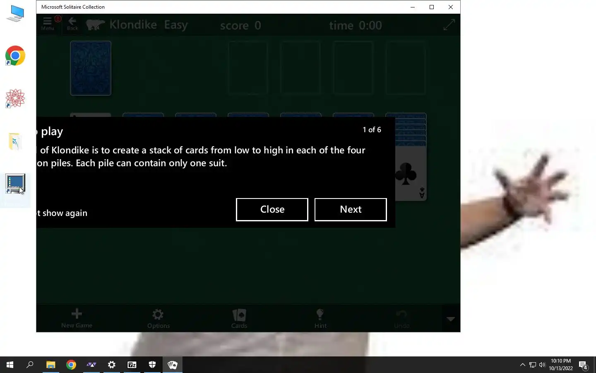Maximize the Solitaire Collection window
Screen dimensions: 596x373
(x=432, y=7)
